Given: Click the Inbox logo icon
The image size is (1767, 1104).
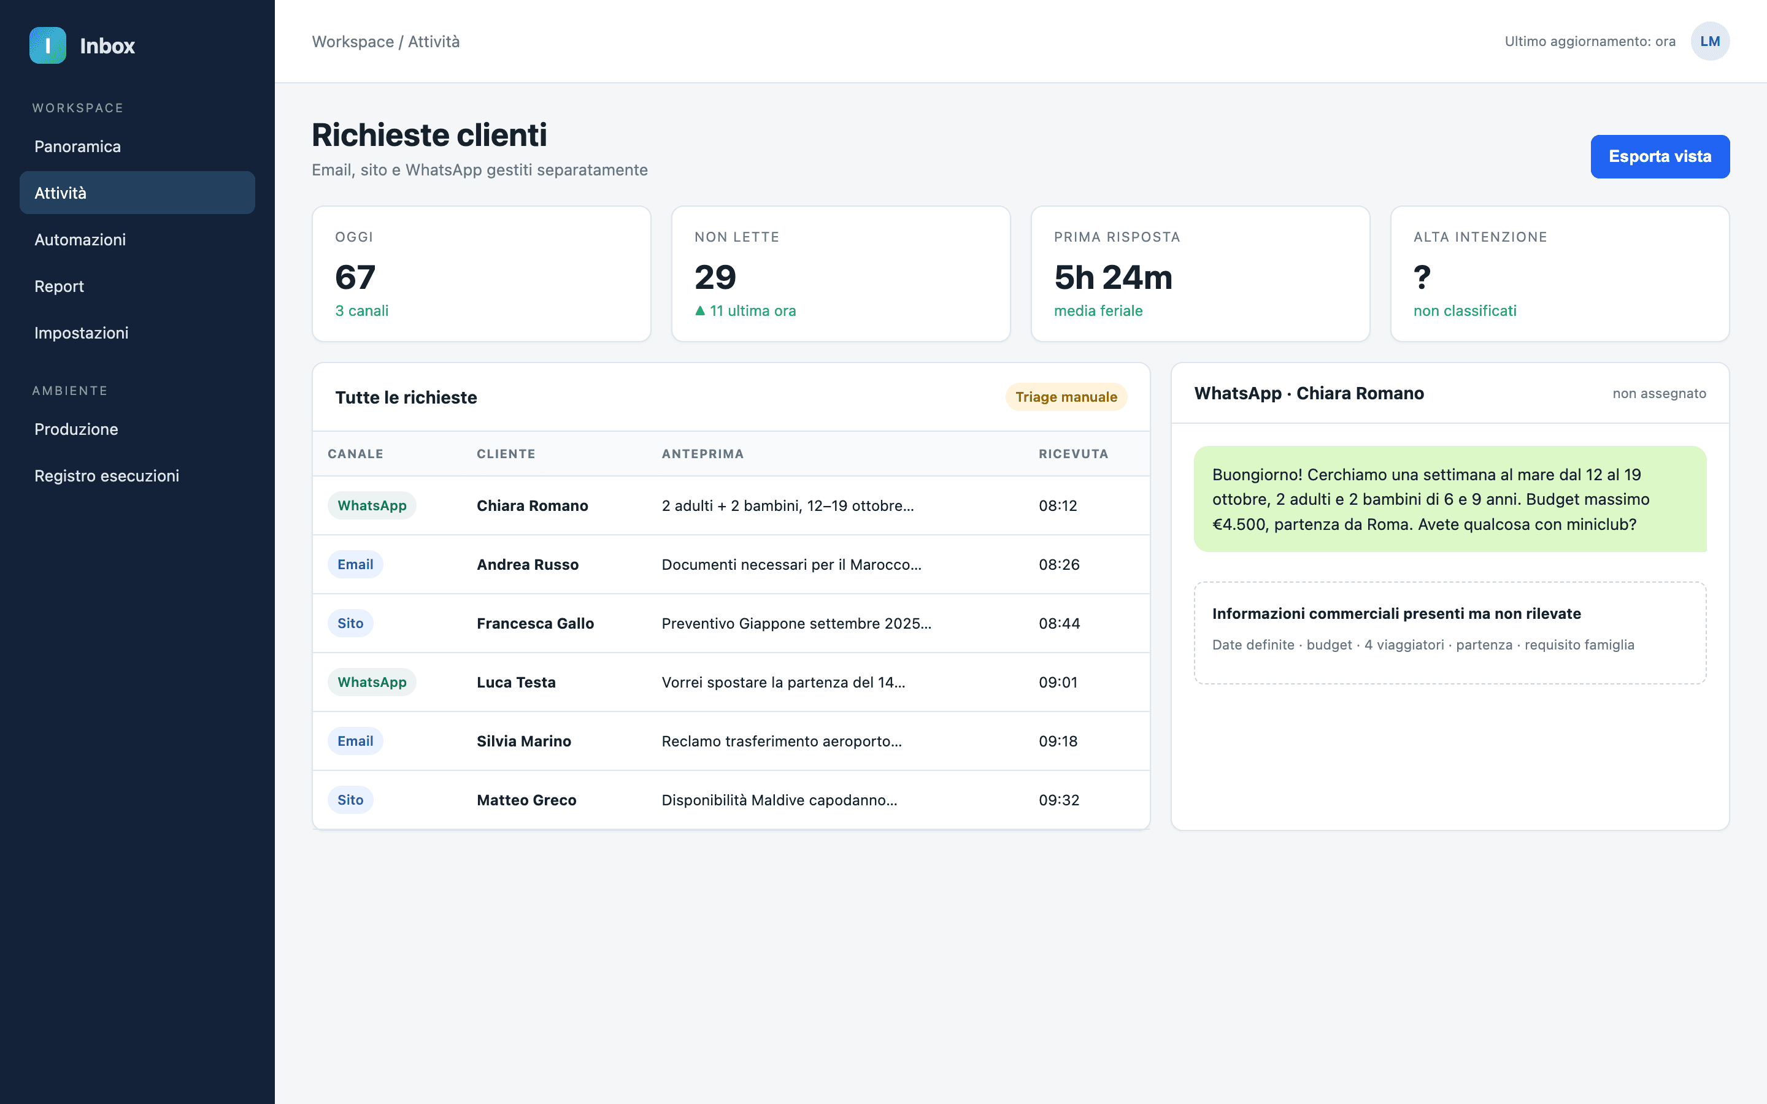Looking at the screenshot, I should pos(47,45).
